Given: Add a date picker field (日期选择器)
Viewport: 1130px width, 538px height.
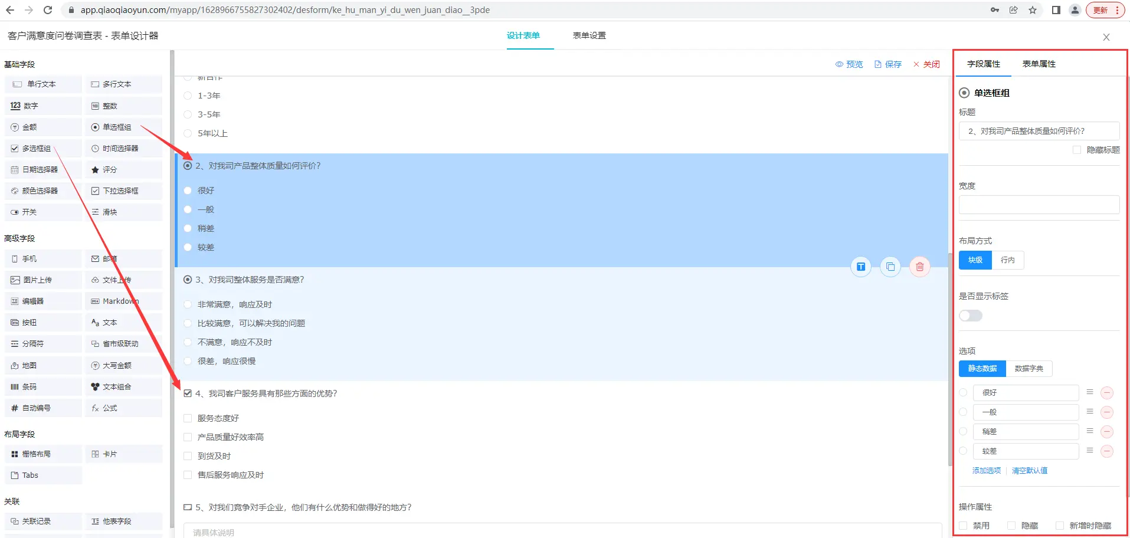Looking at the screenshot, I should coord(43,169).
